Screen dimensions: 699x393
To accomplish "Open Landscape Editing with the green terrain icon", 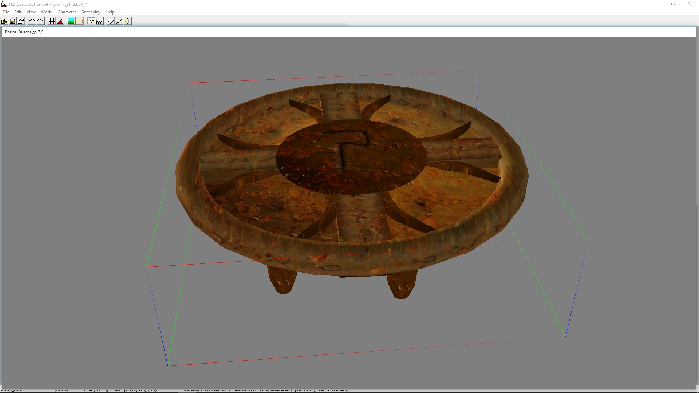I will [71, 21].
